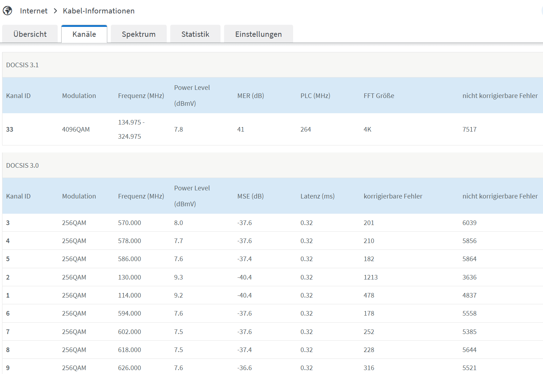
Task: Click the DOCSIS 3.1 section heading
Action: point(22,65)
